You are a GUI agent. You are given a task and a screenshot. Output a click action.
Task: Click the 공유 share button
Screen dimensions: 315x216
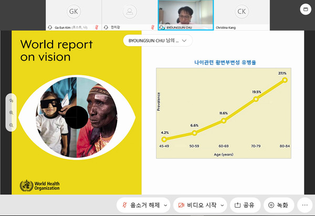pyautogui.click(x=245, y=205)
